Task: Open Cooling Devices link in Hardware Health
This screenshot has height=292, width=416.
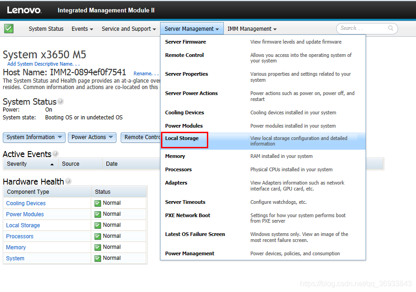Action: click(x=26, y=203)
